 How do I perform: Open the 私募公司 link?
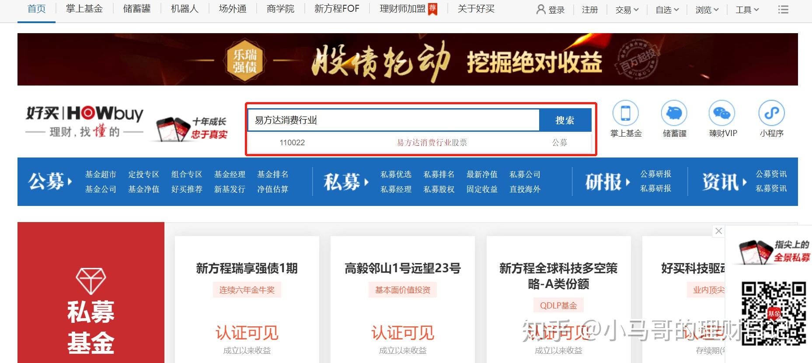525,175
